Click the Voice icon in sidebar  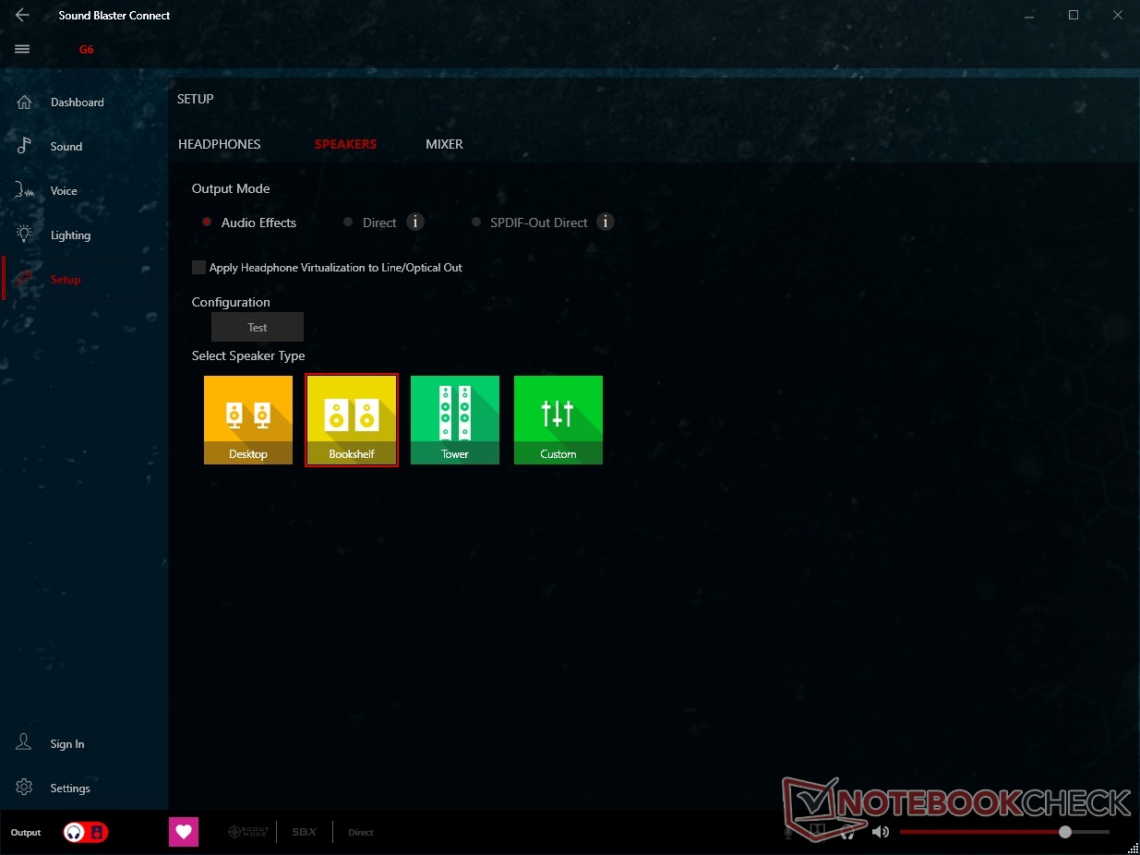pos(25,190)
